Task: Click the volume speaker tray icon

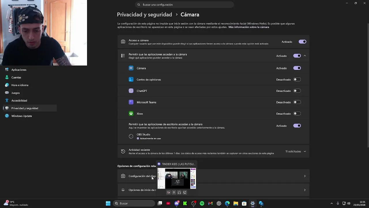Action: tap(349, 203)
